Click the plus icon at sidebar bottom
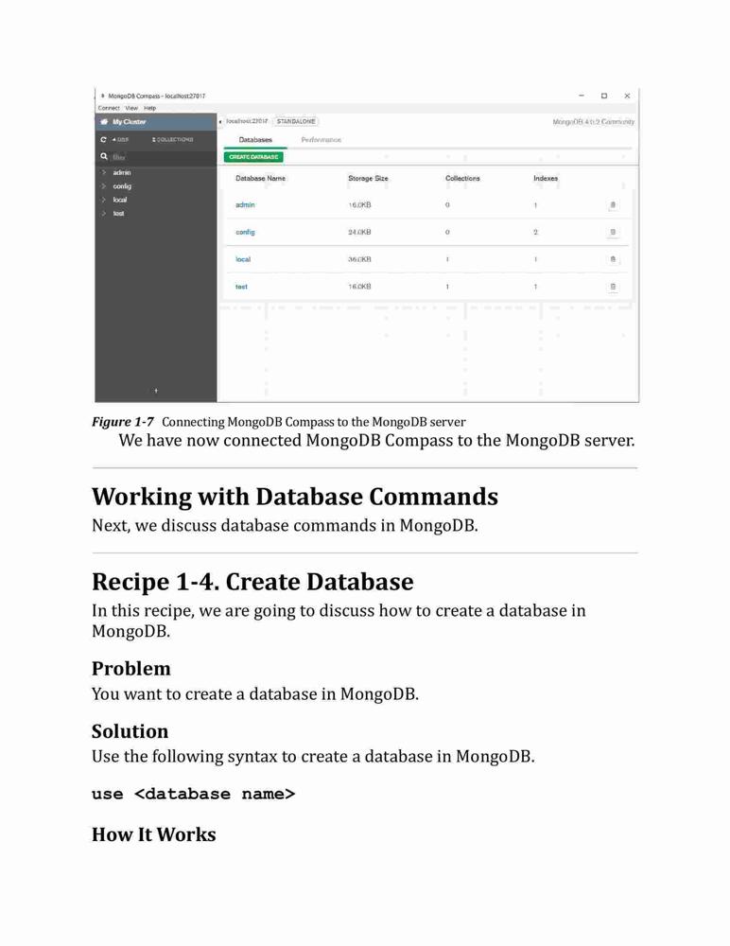This screenshot has width=730, height=946. pos(156,391)
